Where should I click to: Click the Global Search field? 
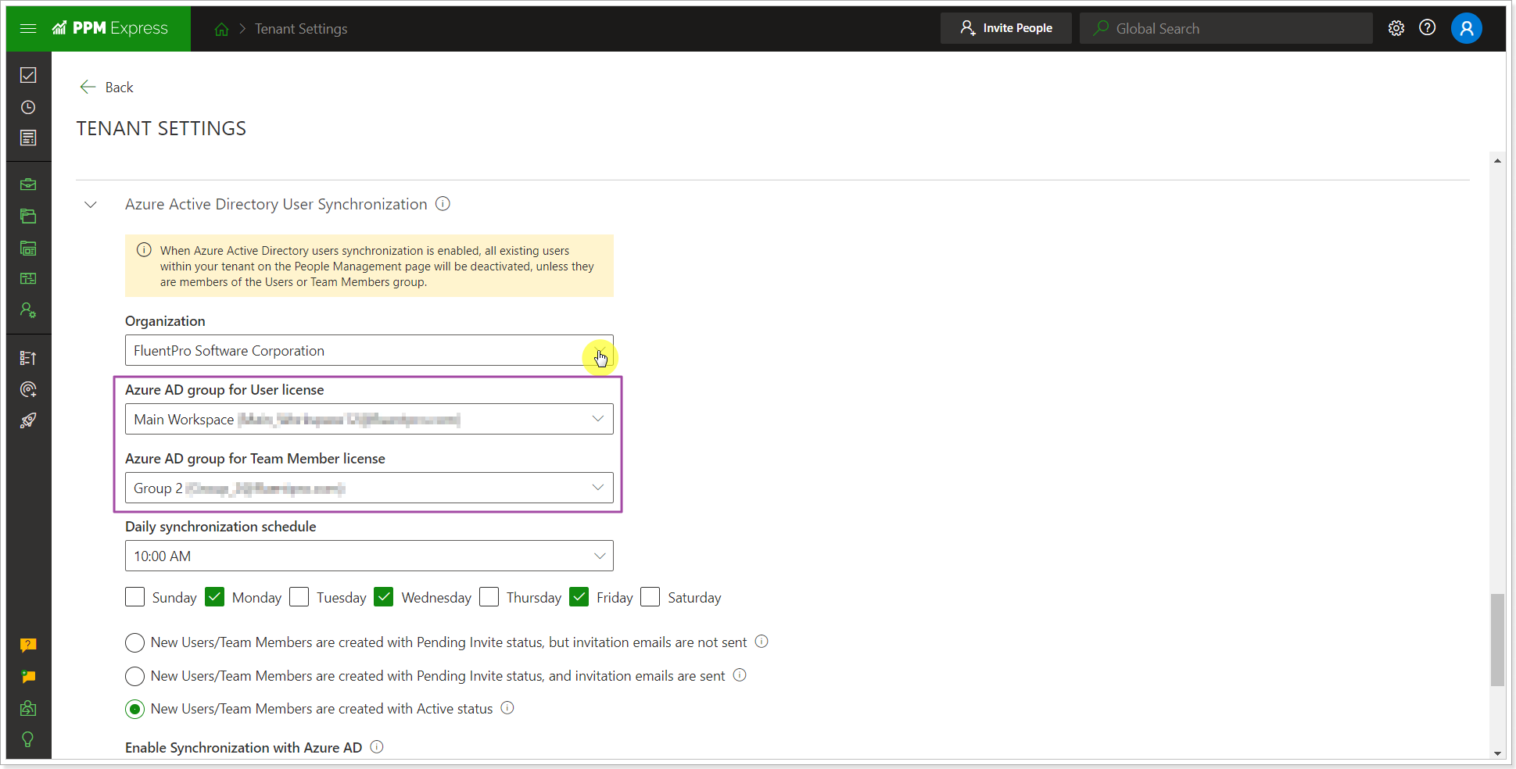coord(1226,28)
